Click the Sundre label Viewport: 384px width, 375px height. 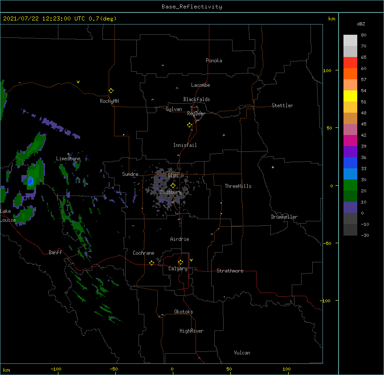130,174
